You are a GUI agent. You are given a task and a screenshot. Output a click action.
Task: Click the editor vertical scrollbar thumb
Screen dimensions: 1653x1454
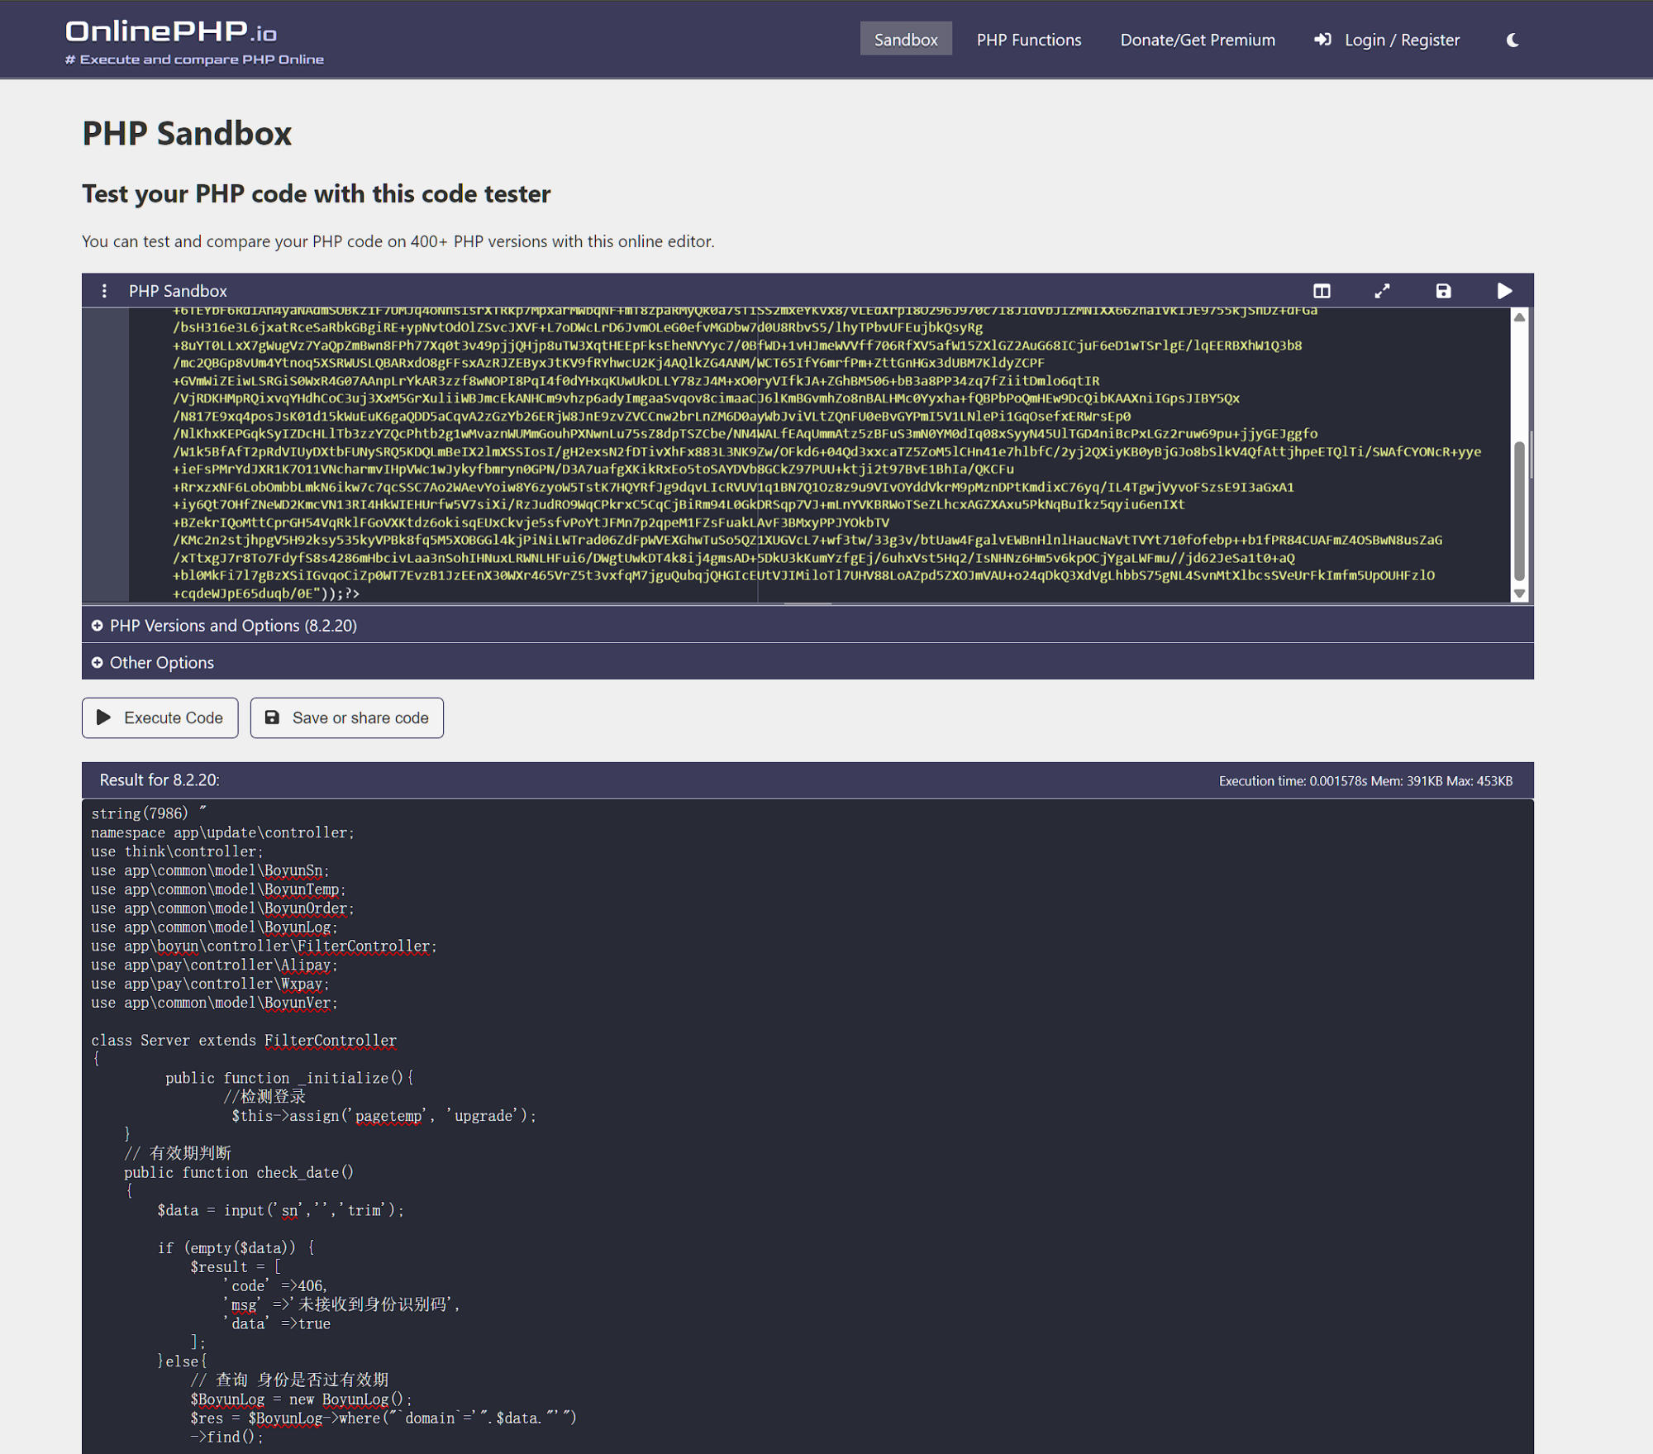pyautogui.click(x=1519, y=511)
